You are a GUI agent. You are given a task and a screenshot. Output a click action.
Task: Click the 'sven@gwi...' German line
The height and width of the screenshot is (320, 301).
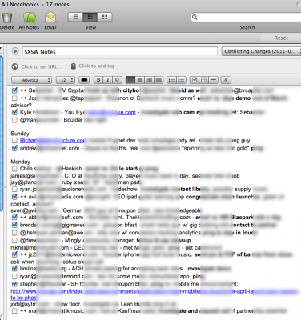coord(106,210)
